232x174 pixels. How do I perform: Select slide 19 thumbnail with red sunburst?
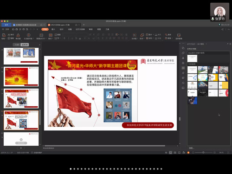[21, 77]
